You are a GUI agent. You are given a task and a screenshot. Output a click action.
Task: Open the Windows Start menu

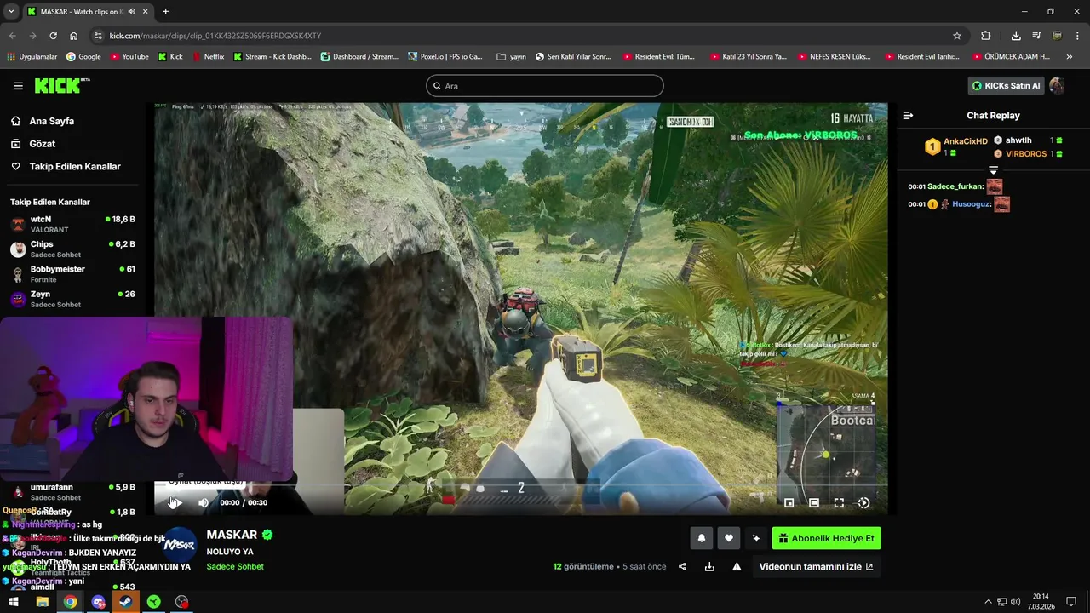coord(14,602)
